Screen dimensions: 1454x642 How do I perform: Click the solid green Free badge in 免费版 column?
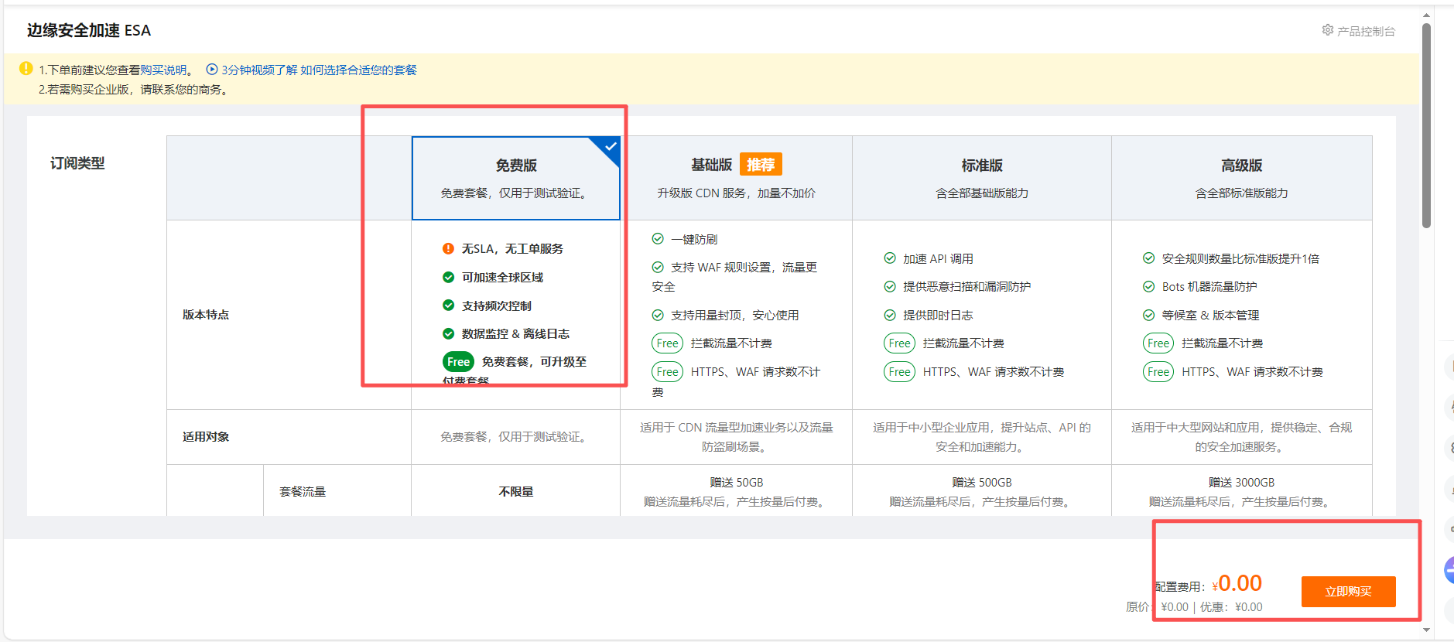click(458, 362)
